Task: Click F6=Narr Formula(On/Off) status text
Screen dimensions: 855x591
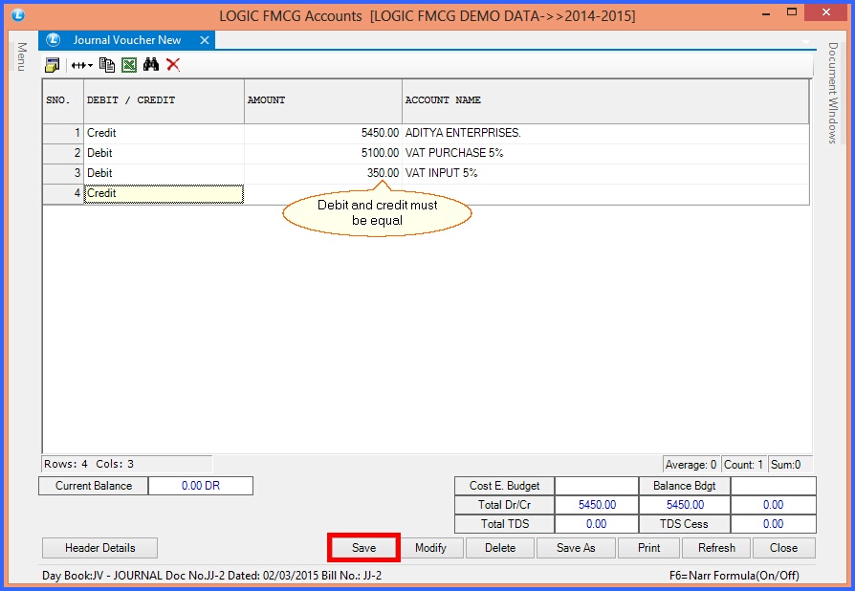Action: pyautogui.click(x=734, y=576)
